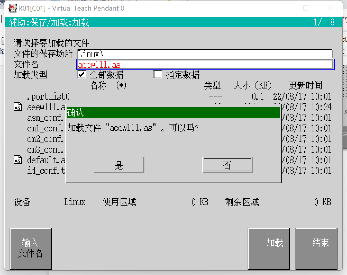This screenshot has height=275, width=347.
Task: Click the 输入文件名 button
Action: pyautogui.click(x=31, y=249)
